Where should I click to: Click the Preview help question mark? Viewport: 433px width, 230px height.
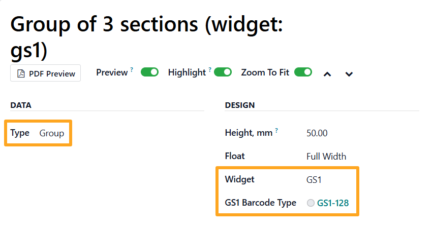coord(132,70)
